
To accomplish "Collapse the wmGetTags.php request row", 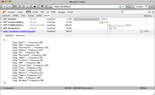I will 2,31.
